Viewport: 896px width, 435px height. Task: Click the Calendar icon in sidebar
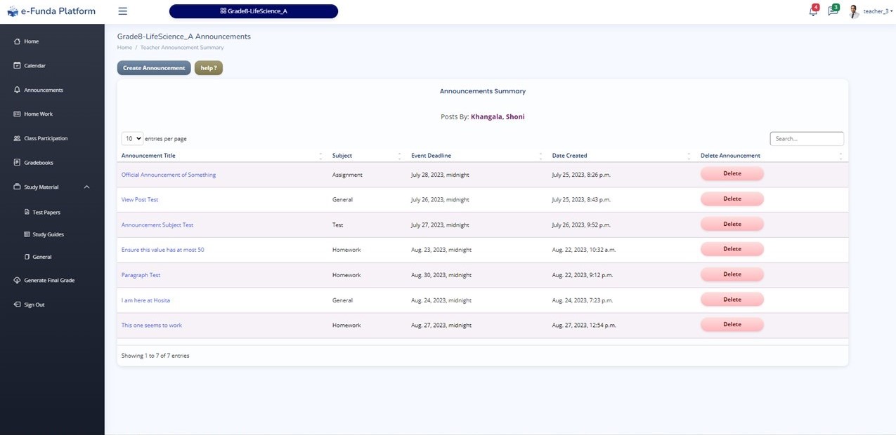click(17, 65)
